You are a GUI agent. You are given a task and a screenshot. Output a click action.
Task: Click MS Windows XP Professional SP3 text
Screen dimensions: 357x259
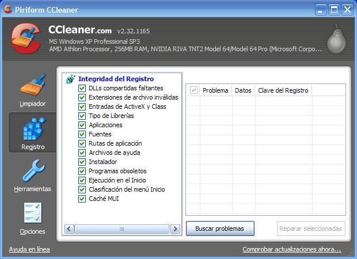click(94, 41)
